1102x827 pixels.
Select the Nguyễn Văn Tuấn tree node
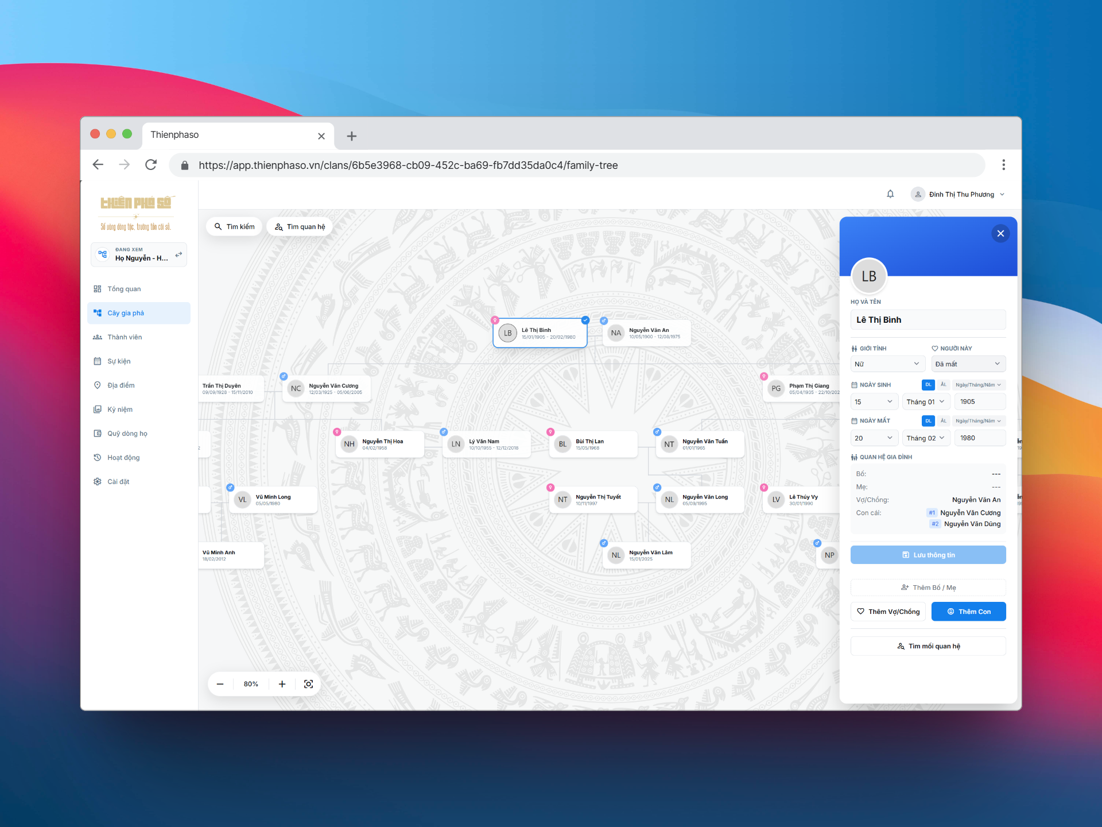[x=700, y=444]
